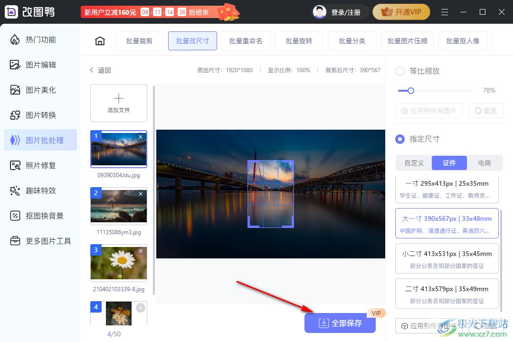Click the 4/50 file count text

coord(114,334)
